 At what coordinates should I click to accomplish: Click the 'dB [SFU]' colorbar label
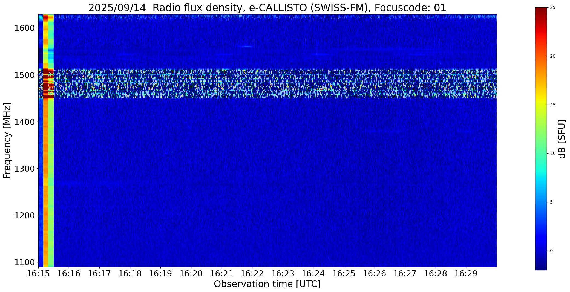(562, 139)
